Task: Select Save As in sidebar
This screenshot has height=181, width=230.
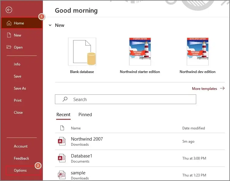Action: point(20,88)
